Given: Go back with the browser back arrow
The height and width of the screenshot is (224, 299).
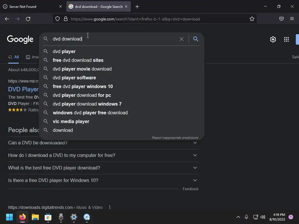Looking at the screenshot, I should (7, 19).
